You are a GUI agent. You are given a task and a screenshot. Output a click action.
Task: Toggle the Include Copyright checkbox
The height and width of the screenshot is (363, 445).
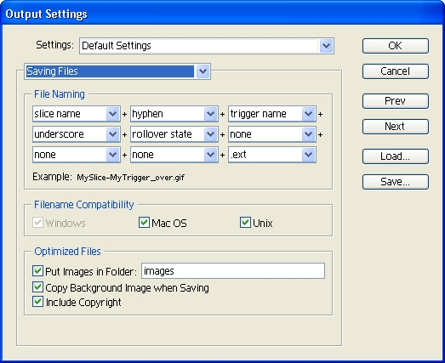point(37,302)
